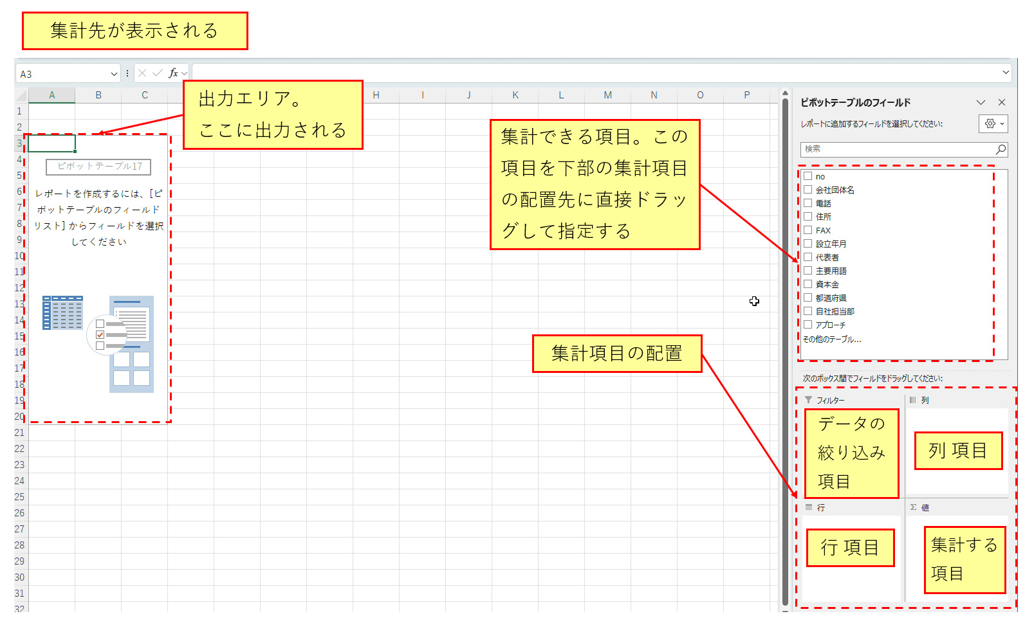Tick the 資本金 field checkbox
1034x643 pixels.
pyautogui.click(x=808, y=284)
